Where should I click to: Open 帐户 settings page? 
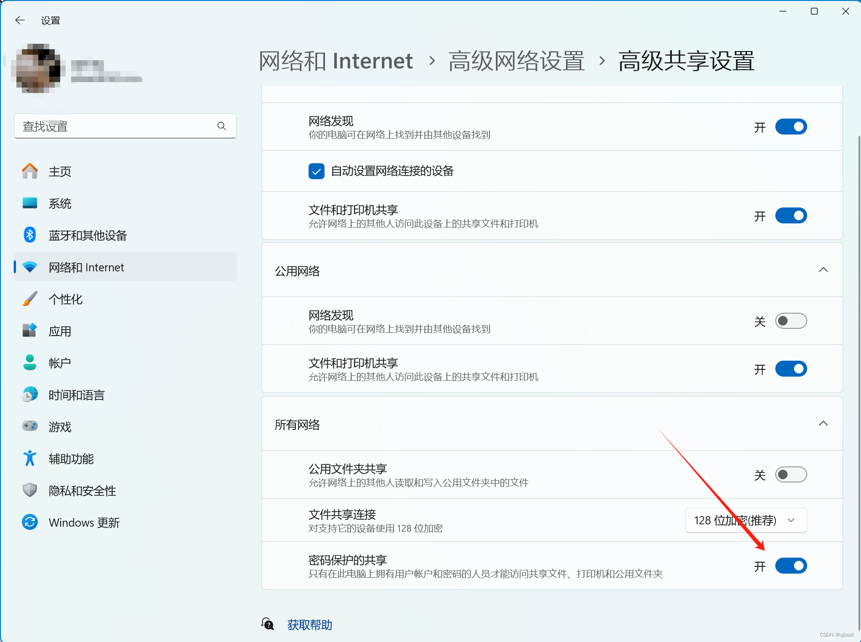pyautogui.click(x=125, y=363)
